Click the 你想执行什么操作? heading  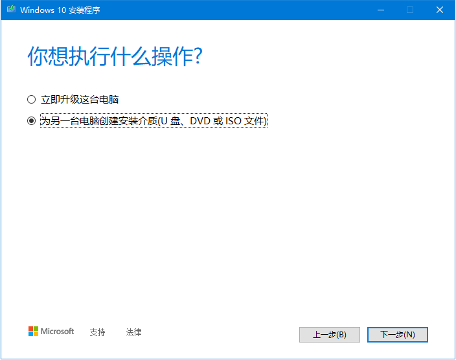[x=115, y=56]
